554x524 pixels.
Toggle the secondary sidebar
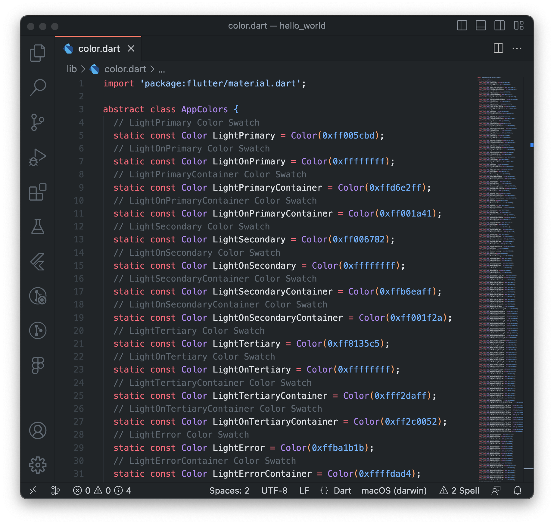pos(500,26)
